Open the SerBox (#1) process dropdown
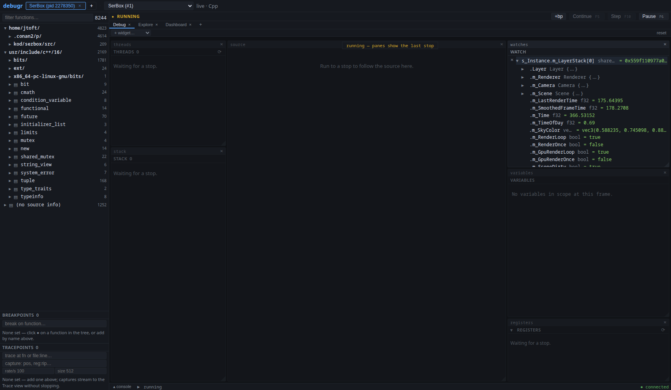Screen dimensions: 671x390 click(149, 6)
